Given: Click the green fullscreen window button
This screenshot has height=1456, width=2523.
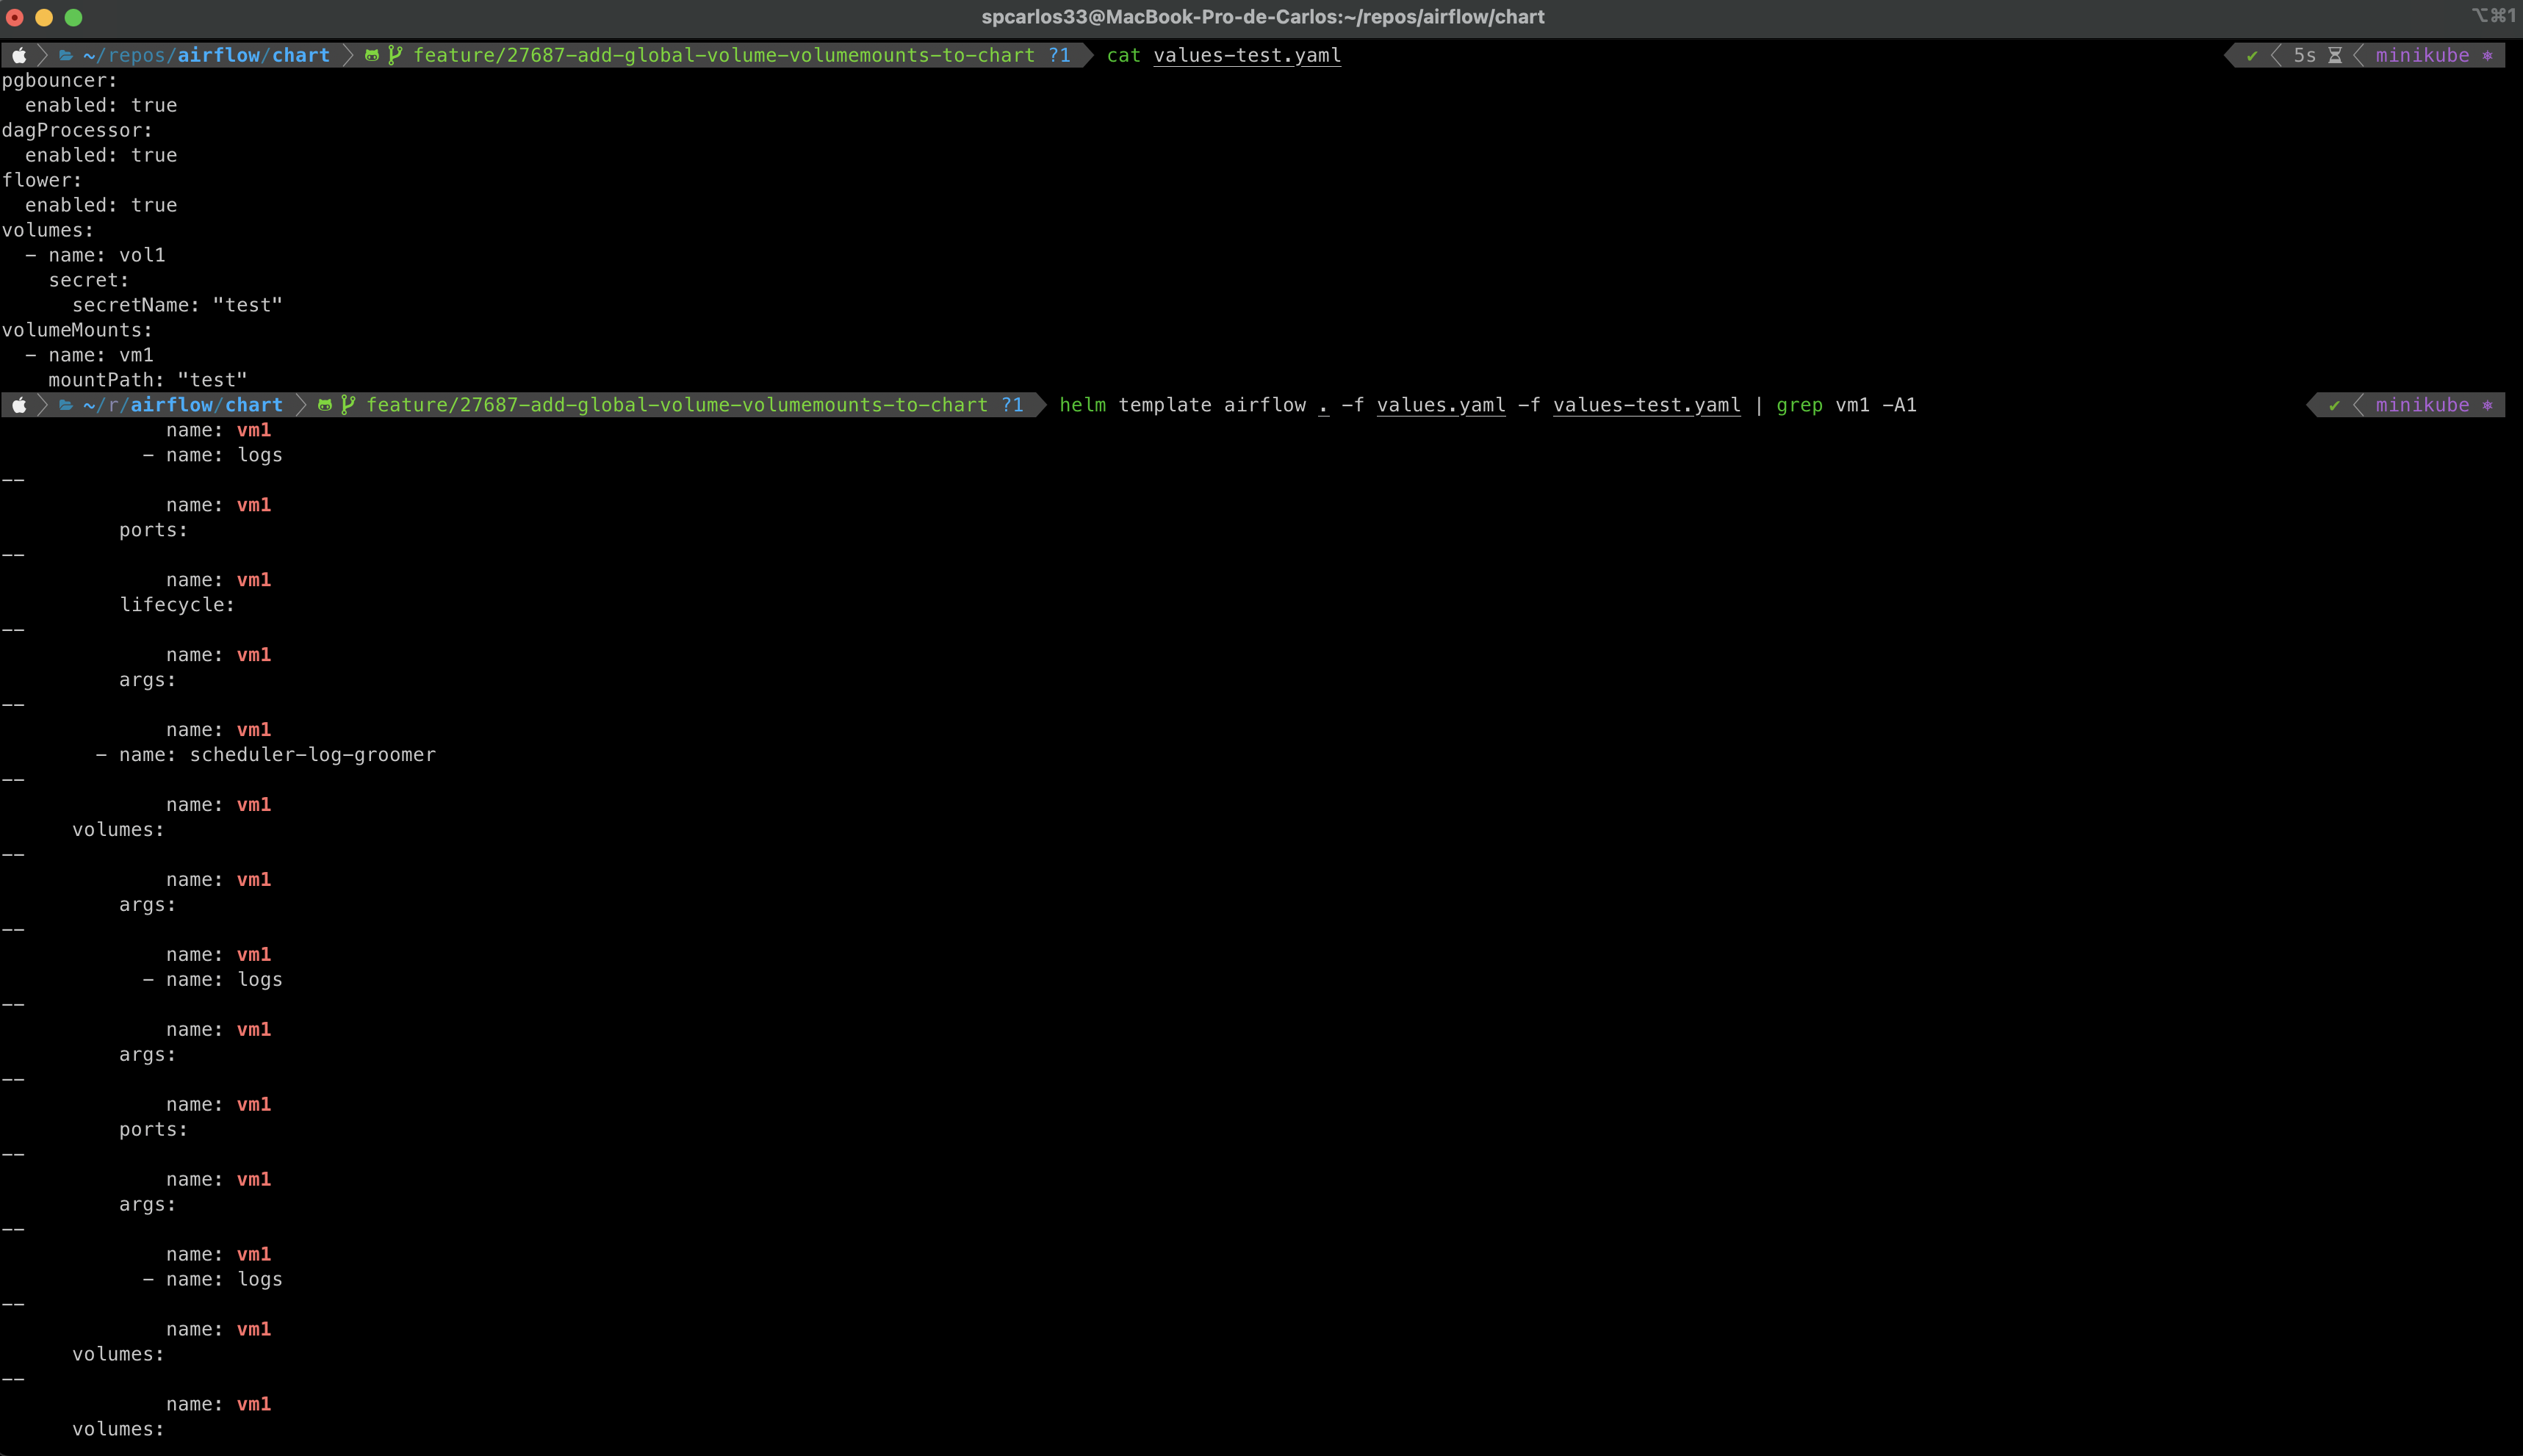Looking at the screenshot, I should point(73,17).
